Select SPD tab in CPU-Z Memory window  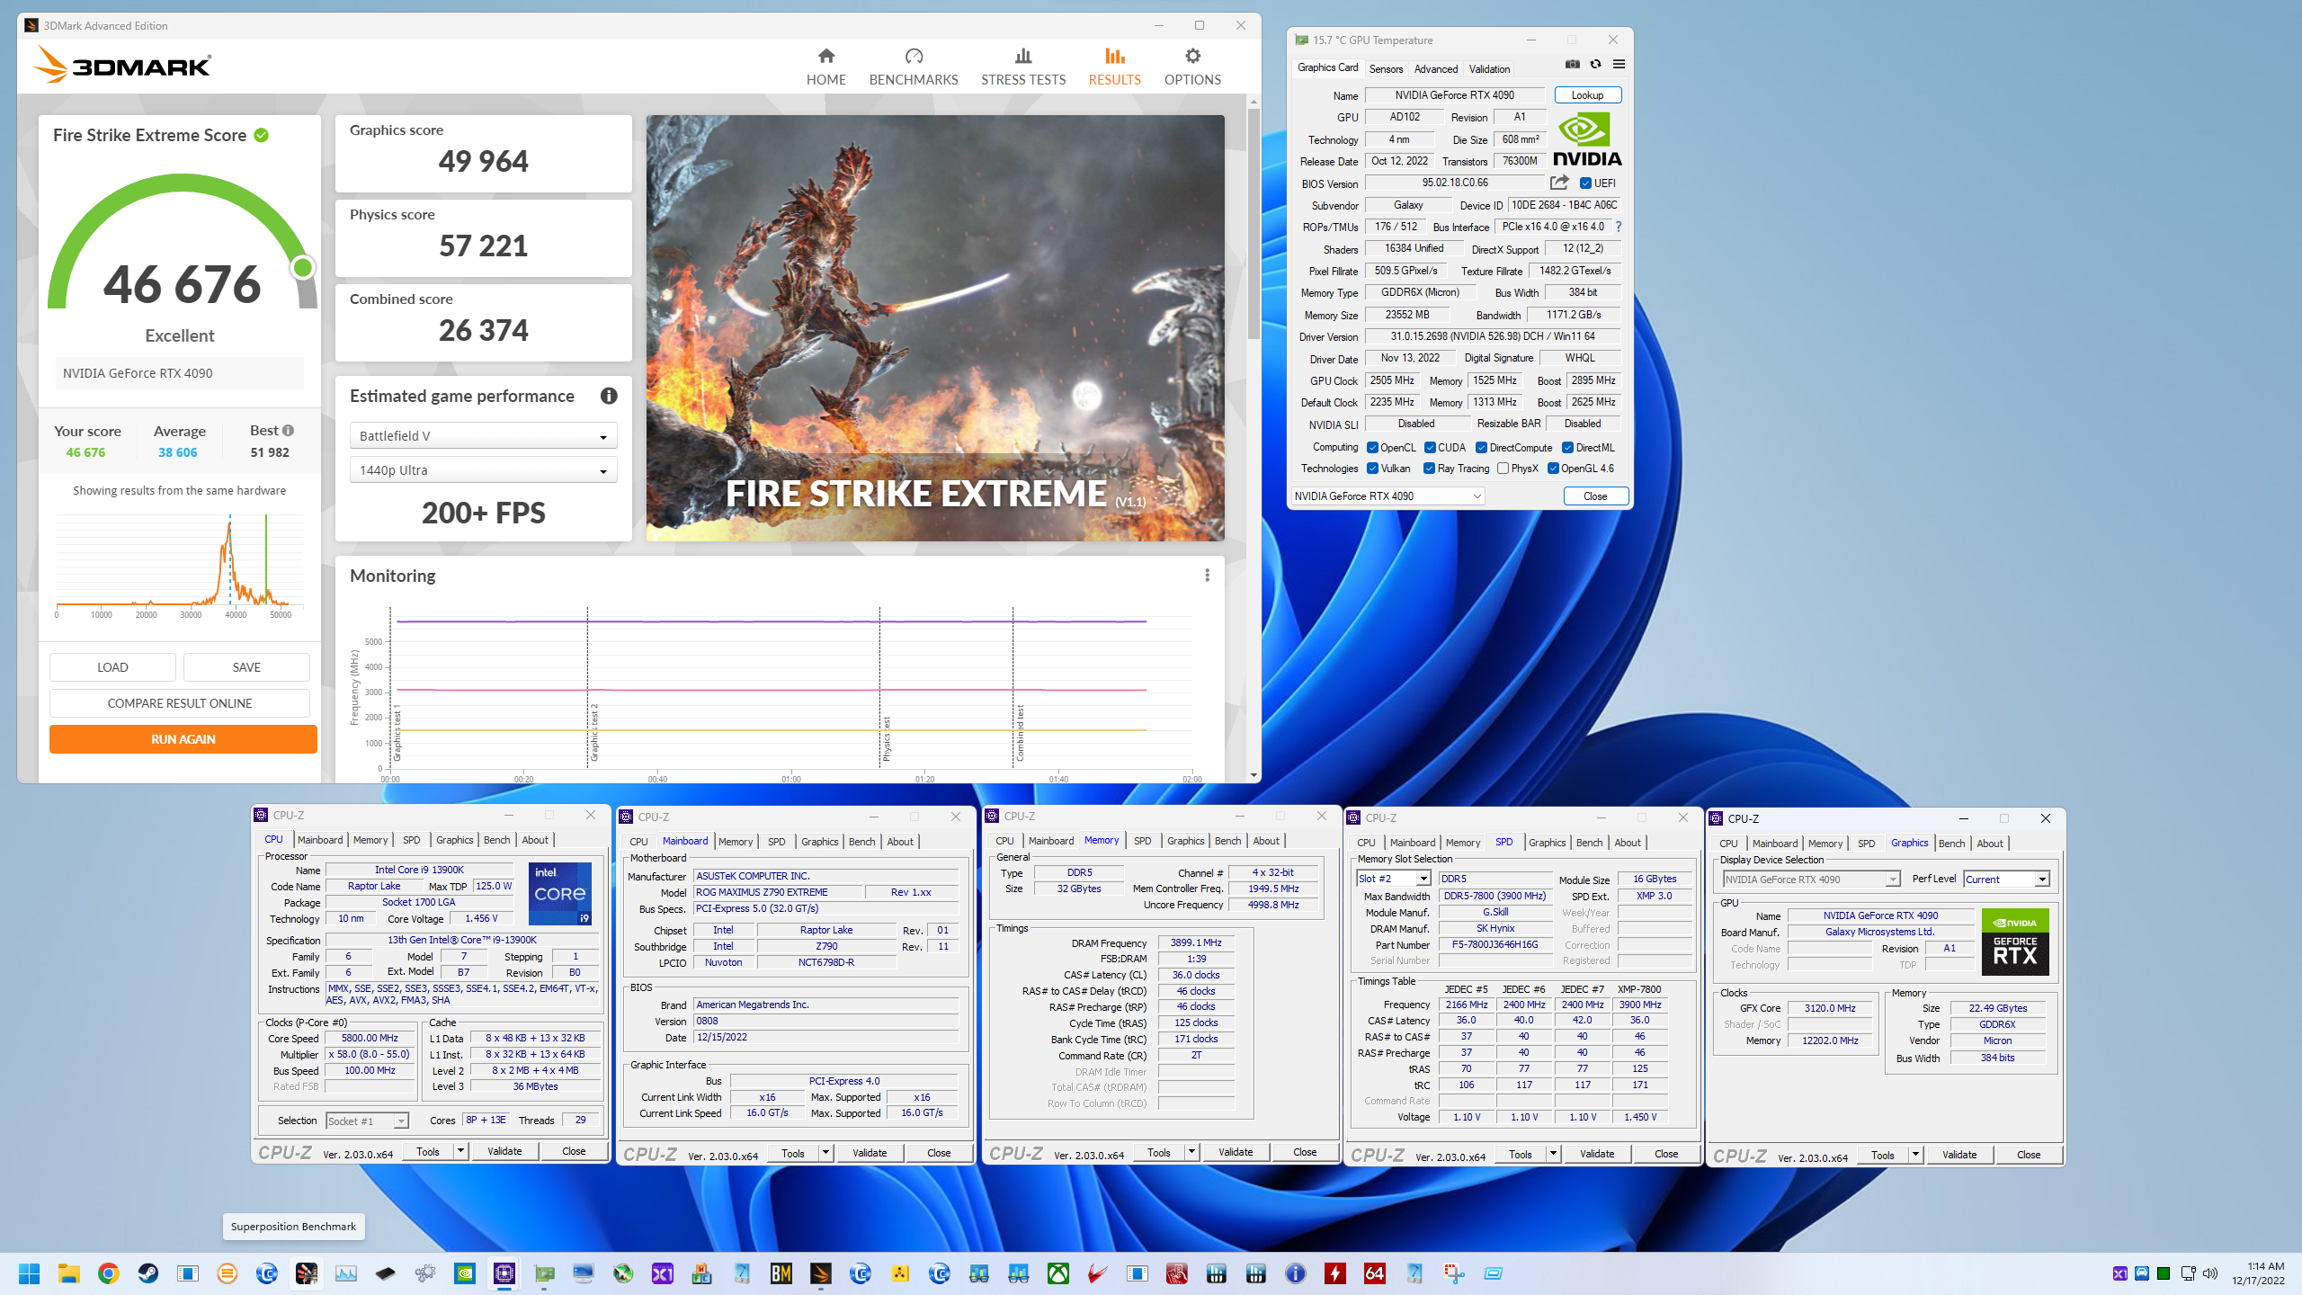click(1143, 841)
